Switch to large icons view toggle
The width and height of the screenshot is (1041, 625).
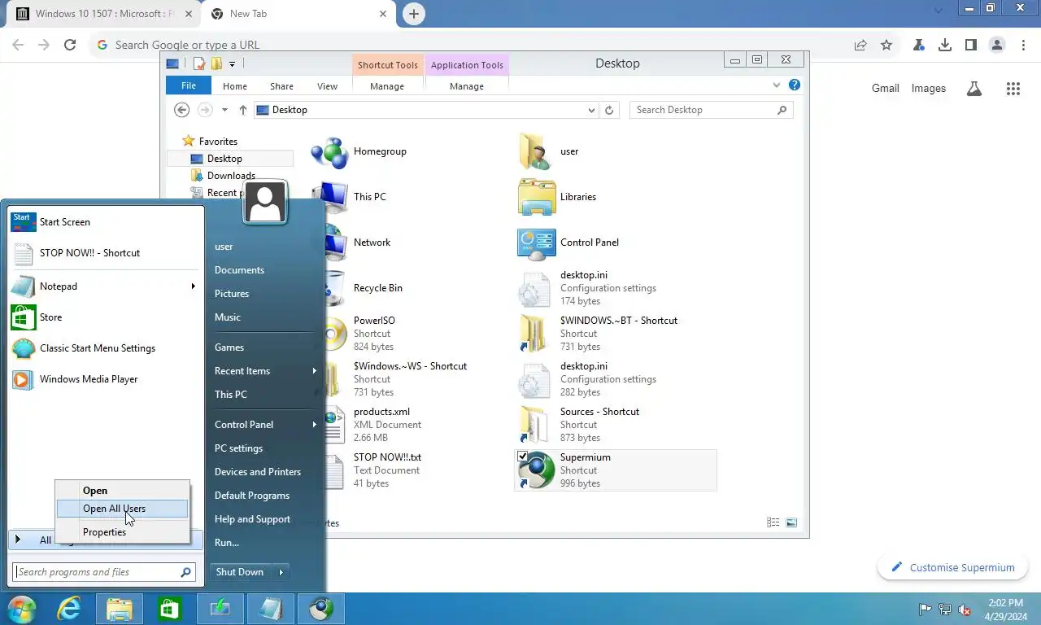(x=791, y=522)
